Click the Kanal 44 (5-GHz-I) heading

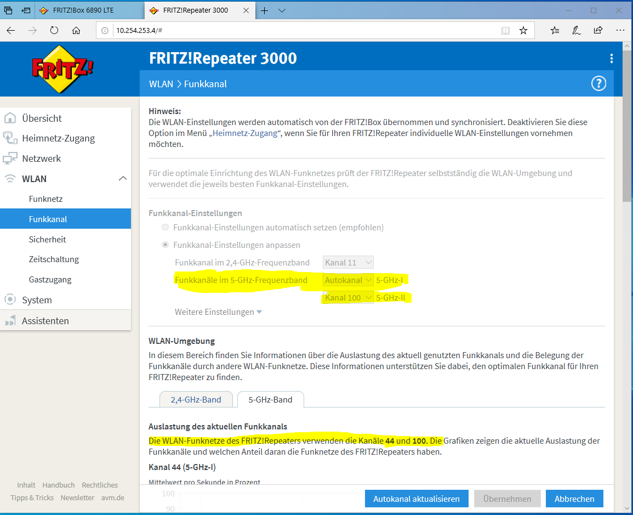pyautogui.click(x=182, y=467)
